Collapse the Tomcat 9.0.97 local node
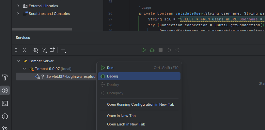Screen dimensions: 265x130 [24, 69]
